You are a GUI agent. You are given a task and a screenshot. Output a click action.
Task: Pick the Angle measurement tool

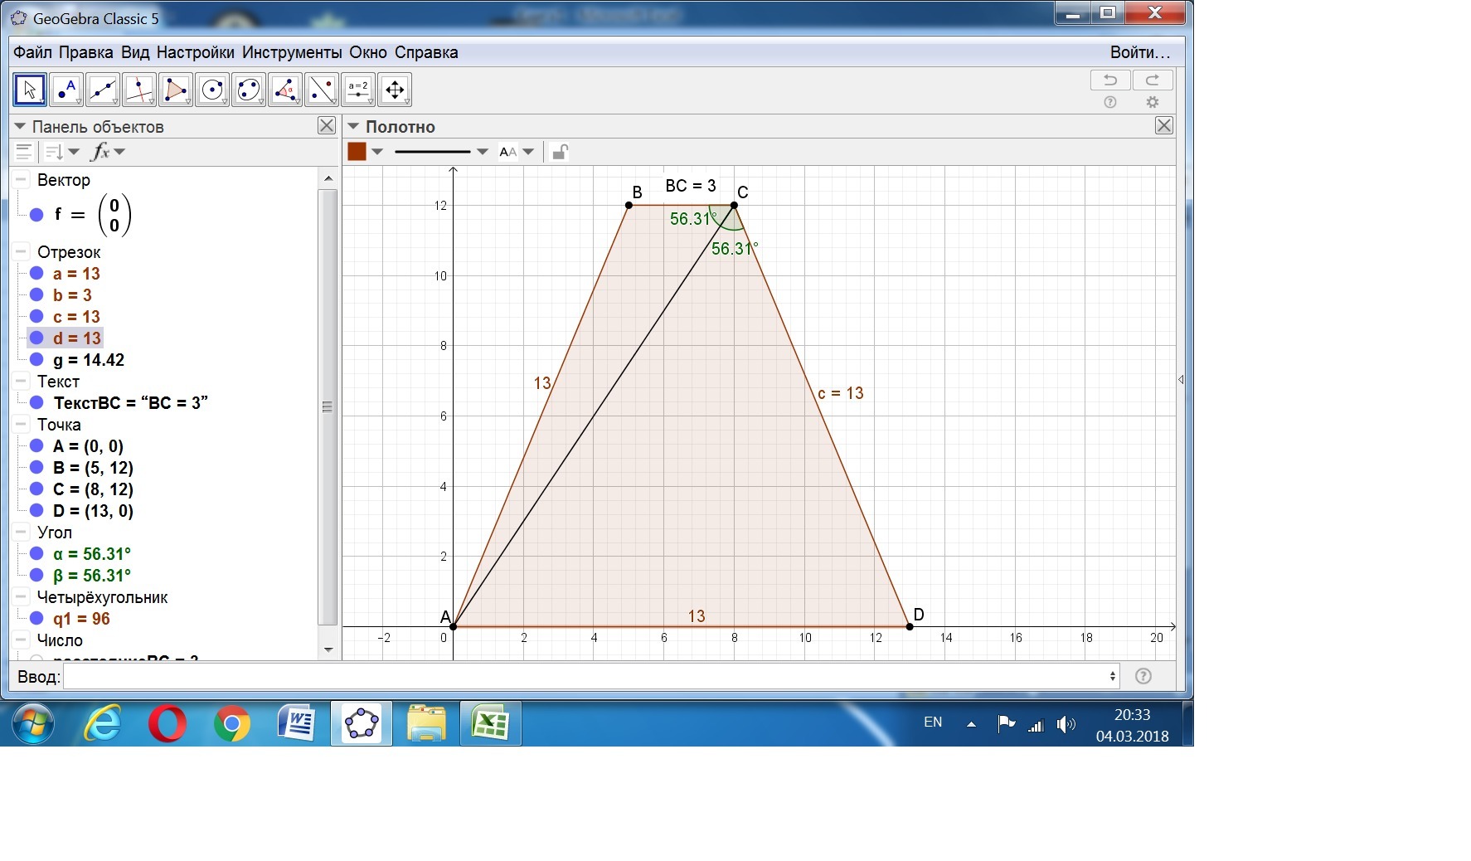click(285, 90)
